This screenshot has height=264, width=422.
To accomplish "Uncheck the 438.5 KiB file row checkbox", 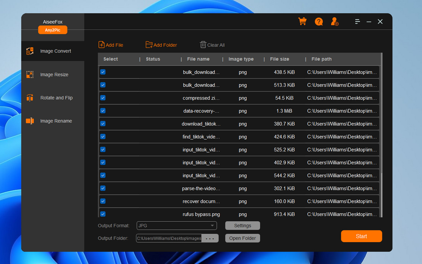I will [x=103, y=72].
